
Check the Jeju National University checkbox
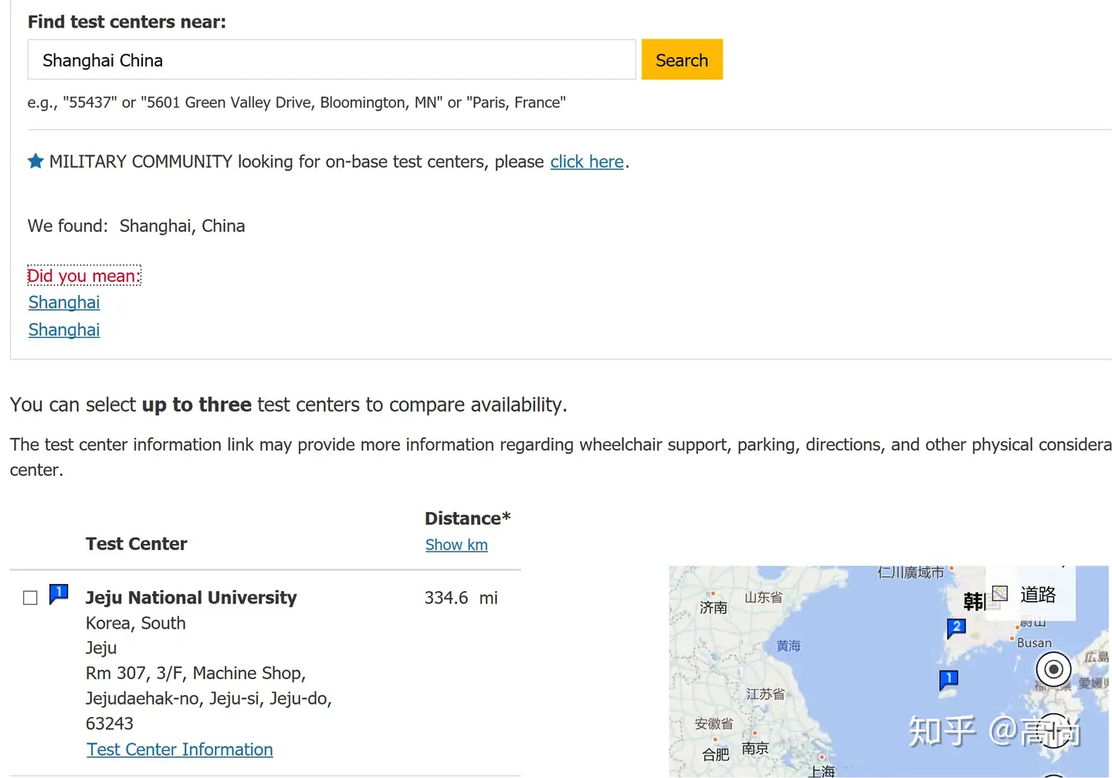30,598
